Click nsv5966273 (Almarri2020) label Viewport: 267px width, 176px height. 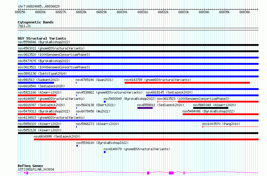[97, 124]
